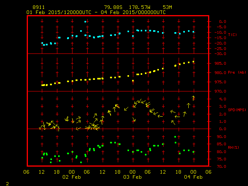248x186 pixels.
Task: Select the 53M elevation label
Action: pyautogui.click(x=168, y=7)
